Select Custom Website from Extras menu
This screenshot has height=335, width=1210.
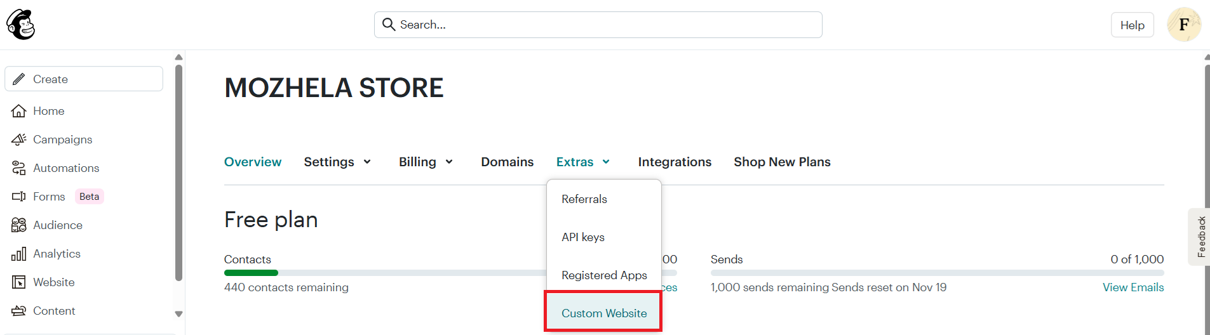point(603,313)
